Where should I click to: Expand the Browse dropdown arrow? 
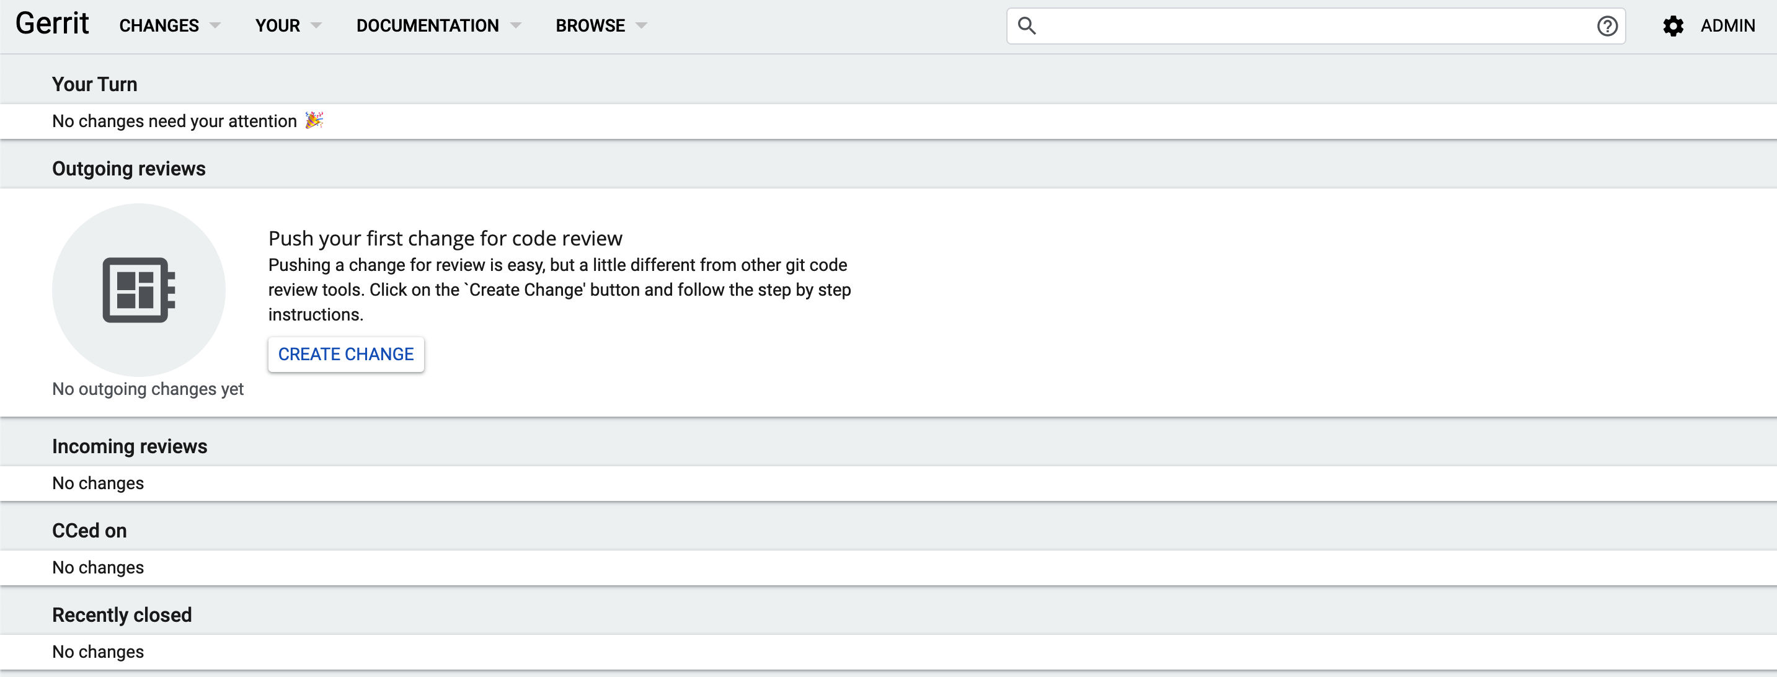[x=642, y=25]
